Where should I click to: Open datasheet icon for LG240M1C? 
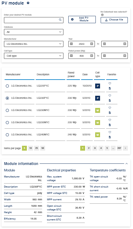click(x=110, y=137)
